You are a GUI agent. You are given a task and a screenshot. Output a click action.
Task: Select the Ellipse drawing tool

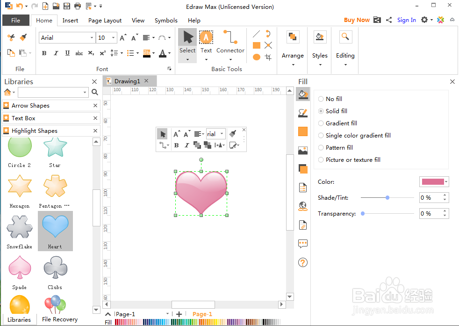tap(257, 57)
